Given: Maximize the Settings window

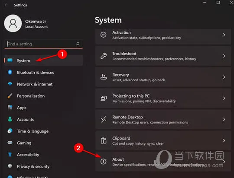Looking at the screenshot, I should pos(218,3).
